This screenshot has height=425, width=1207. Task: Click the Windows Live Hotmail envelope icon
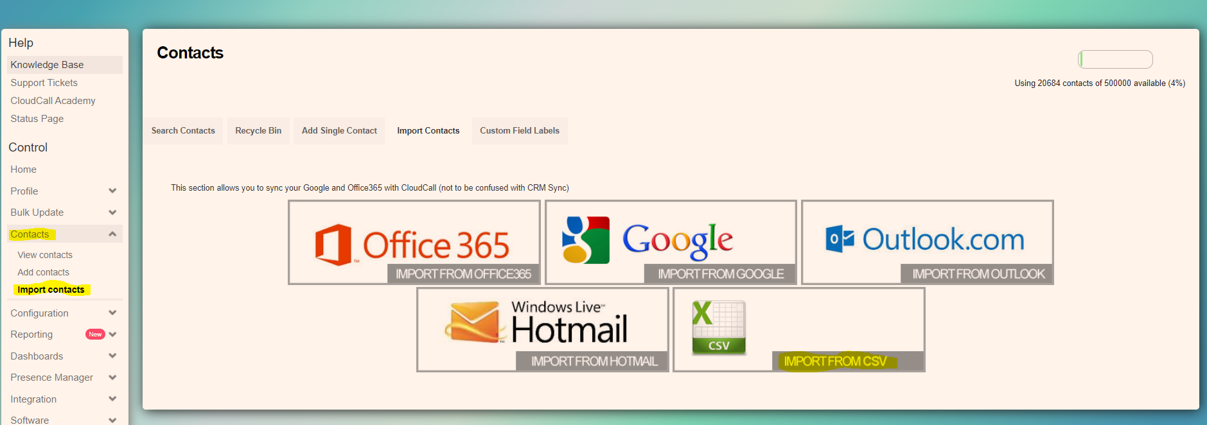475,322
